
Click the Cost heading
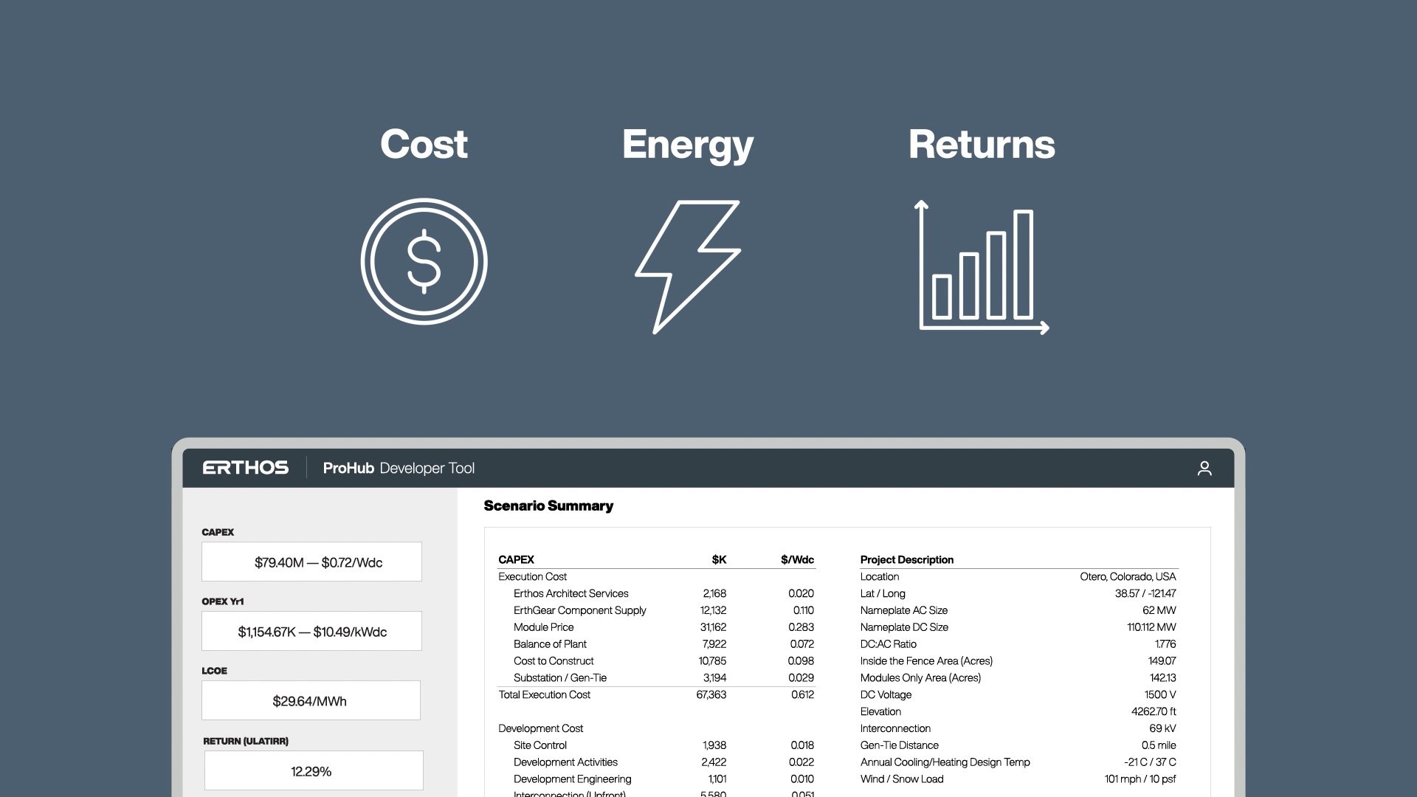(424, 144)
